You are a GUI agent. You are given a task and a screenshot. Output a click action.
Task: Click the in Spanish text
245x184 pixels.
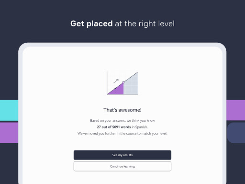pos(140,127)
